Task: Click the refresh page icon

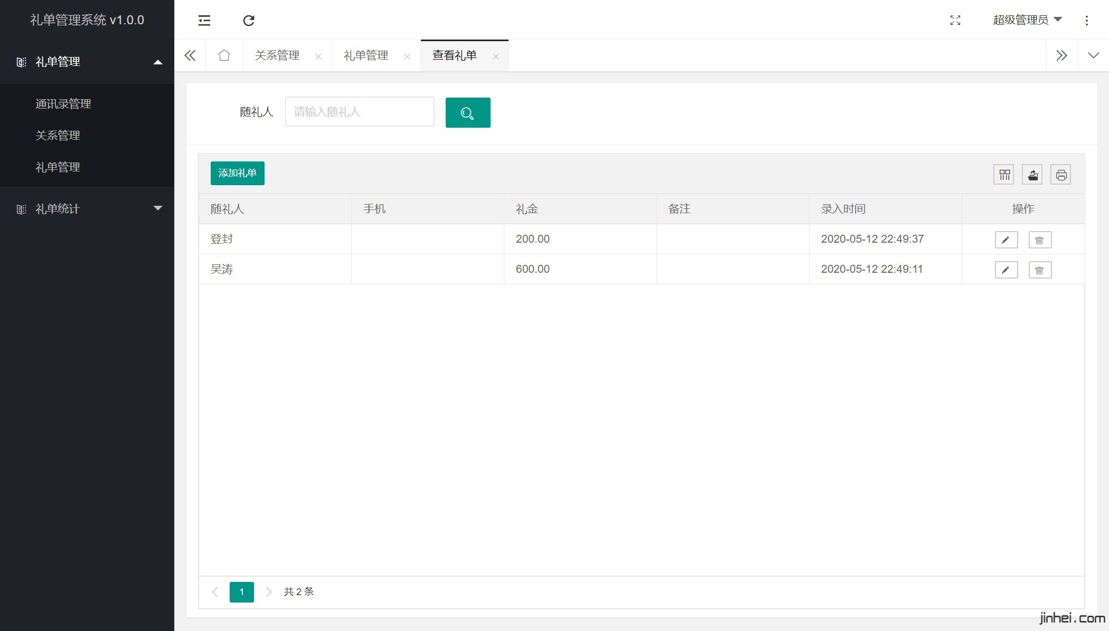Action: pos(249,21)
